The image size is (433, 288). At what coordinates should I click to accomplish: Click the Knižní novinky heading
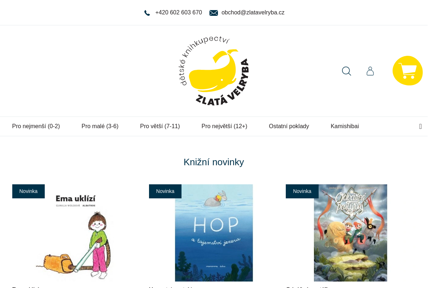pyautogui.click(x=214, y=162)
